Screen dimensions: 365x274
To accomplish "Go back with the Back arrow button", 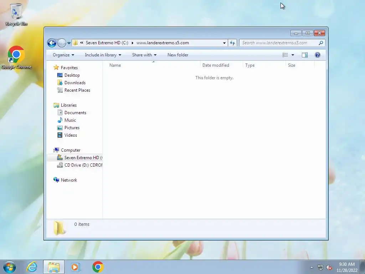I will point(52,43).
